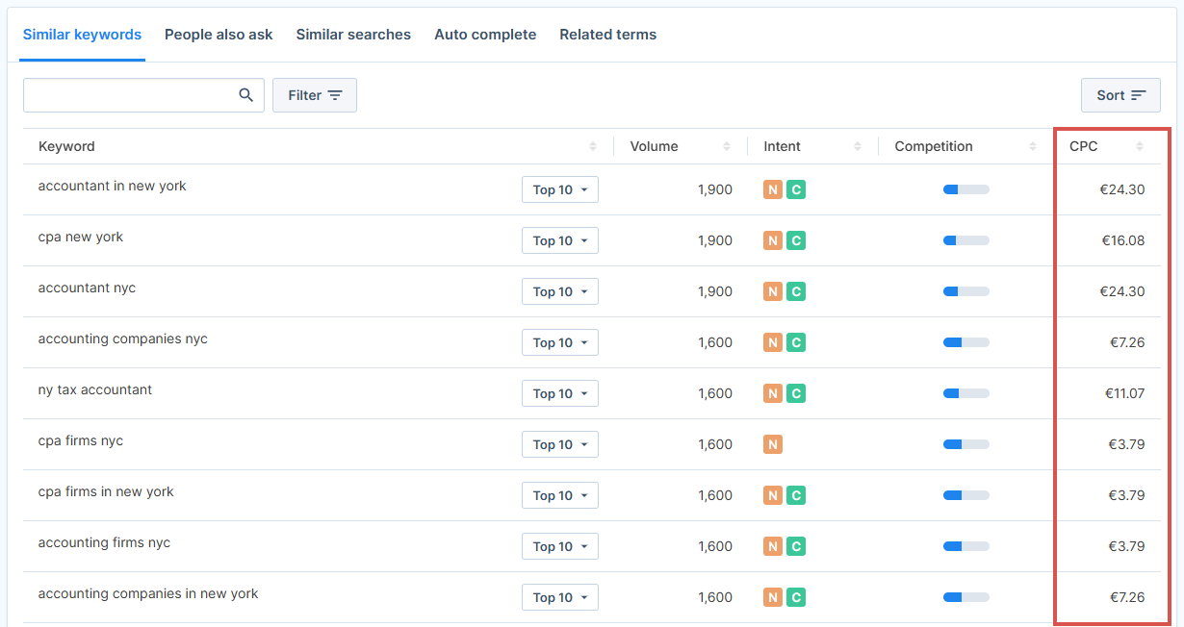This screenshot has width=1184, height=627.
Task: Click the keyword 'cpa firms nyc'
Action: coord(81,440)
